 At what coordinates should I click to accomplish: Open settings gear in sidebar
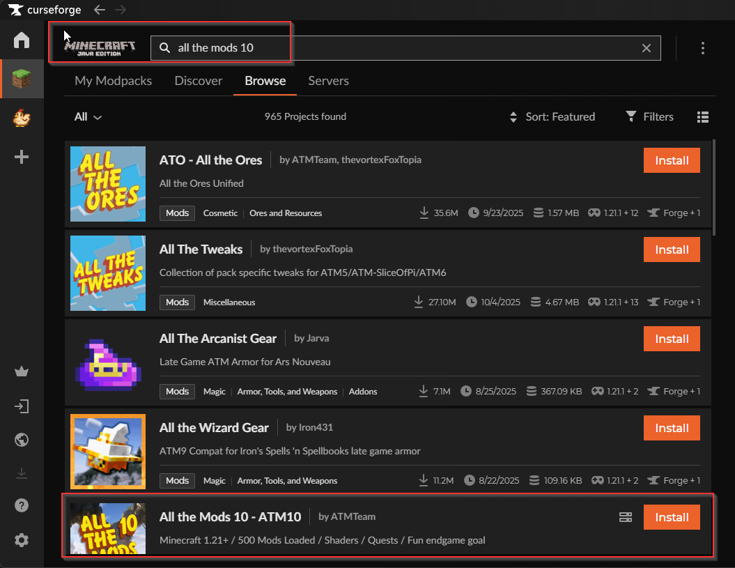tap(22, 539)
